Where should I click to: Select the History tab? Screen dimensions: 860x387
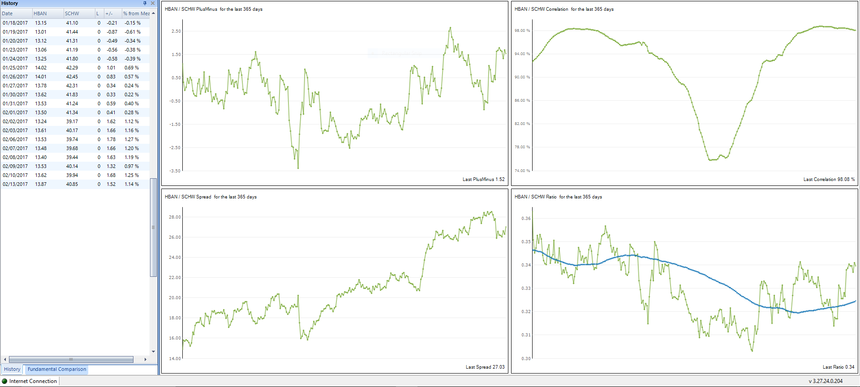click(x=12, y=370)
